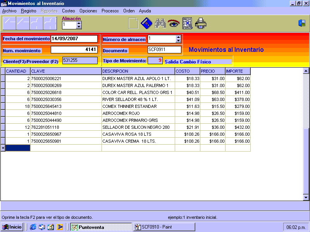
Task: Increase the Almacén spinner value
Action: tap(79, 23)
